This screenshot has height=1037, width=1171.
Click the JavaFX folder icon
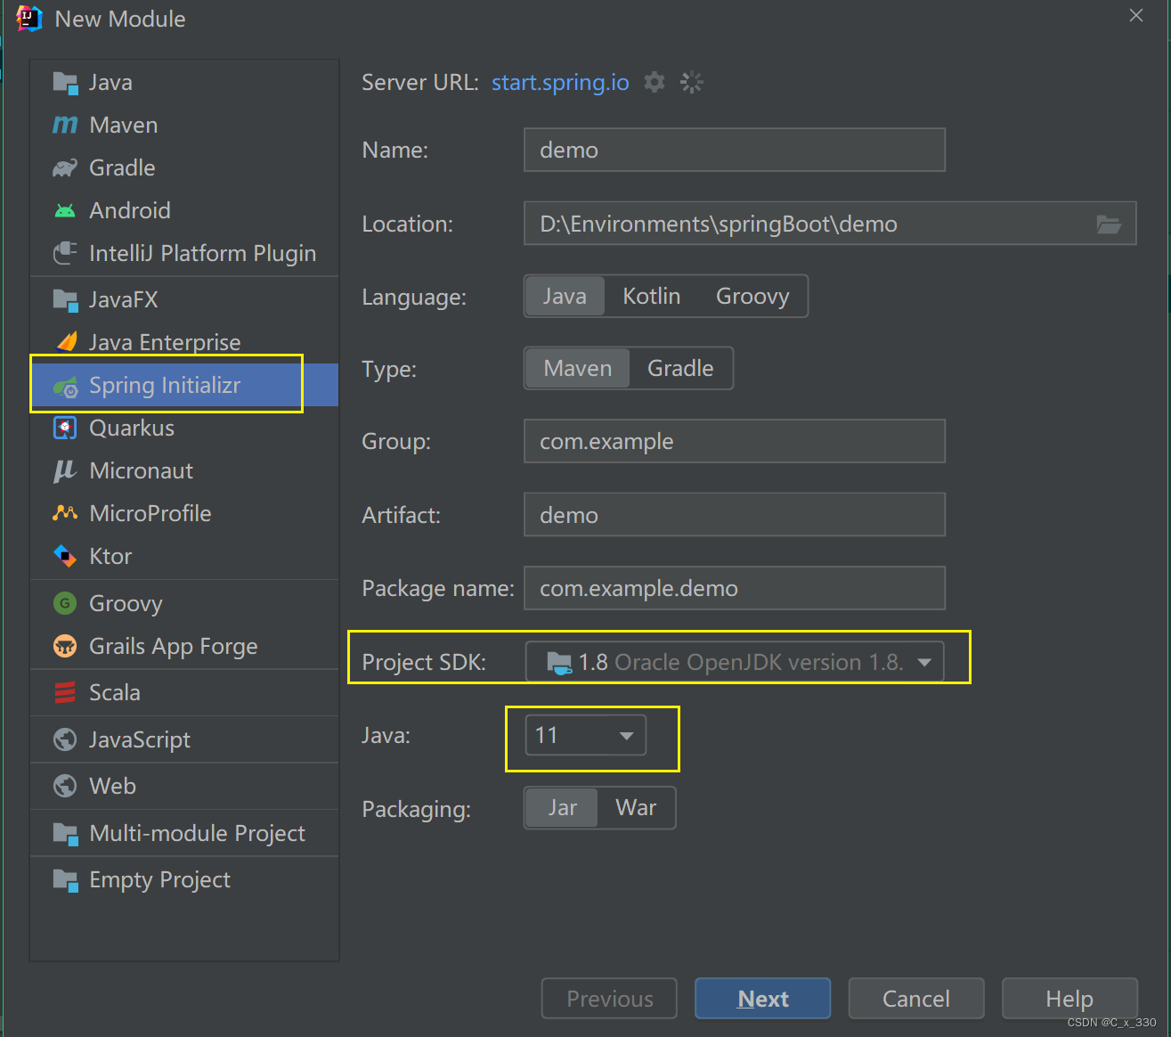[x=65, y=300]
